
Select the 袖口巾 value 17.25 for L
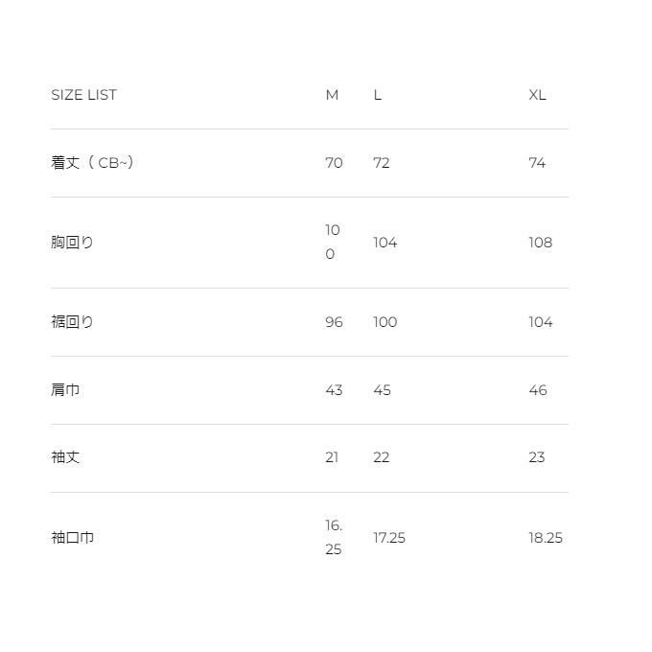point(389,538)
